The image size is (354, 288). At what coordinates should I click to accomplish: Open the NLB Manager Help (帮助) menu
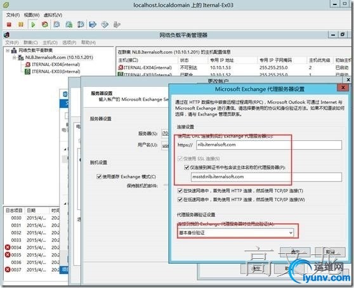coord(89,43)
